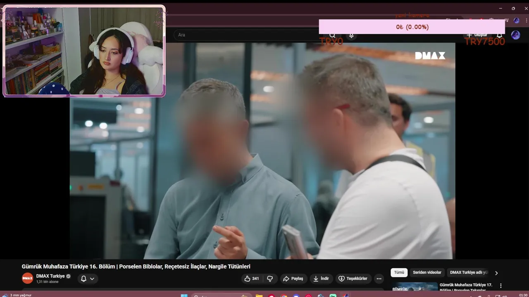This screenshot has width=529, height=297.
Task: Select the DMAX Turkiye adlı filter chip
Action: click(x=469, y=273)
